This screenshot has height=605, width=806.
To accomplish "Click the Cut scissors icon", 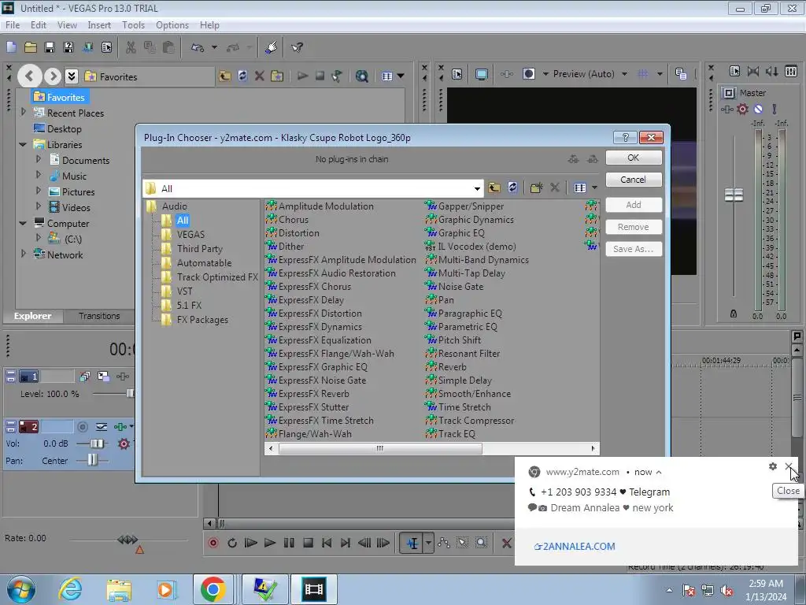I will click(131, 47).
